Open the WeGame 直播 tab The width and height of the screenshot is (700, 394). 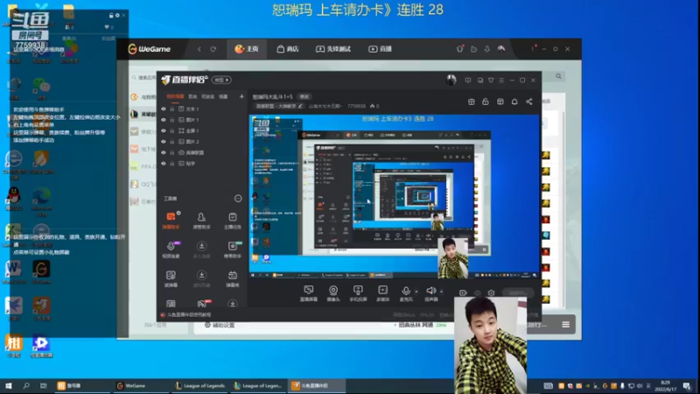(380, 49)
